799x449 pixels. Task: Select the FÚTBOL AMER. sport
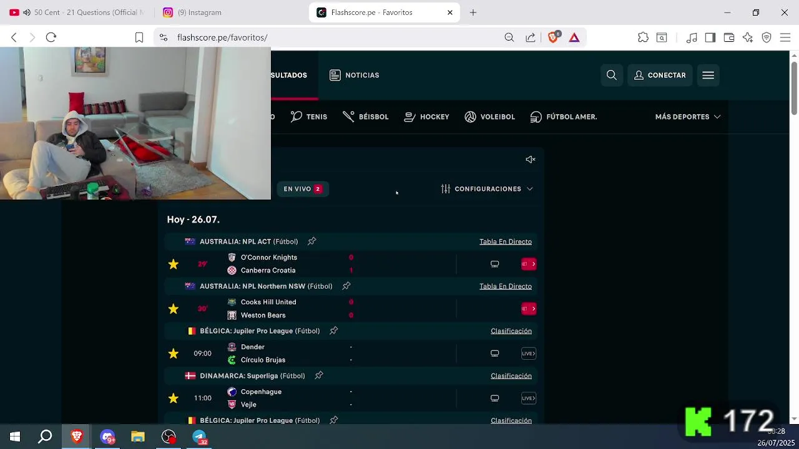coord(564,117)
